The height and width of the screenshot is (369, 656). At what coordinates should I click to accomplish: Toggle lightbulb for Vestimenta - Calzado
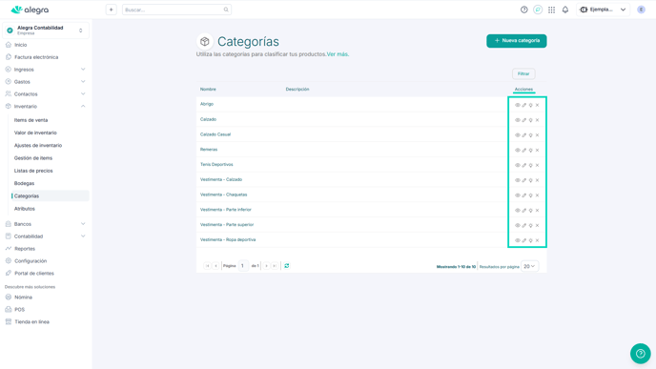tap(530, 180)
